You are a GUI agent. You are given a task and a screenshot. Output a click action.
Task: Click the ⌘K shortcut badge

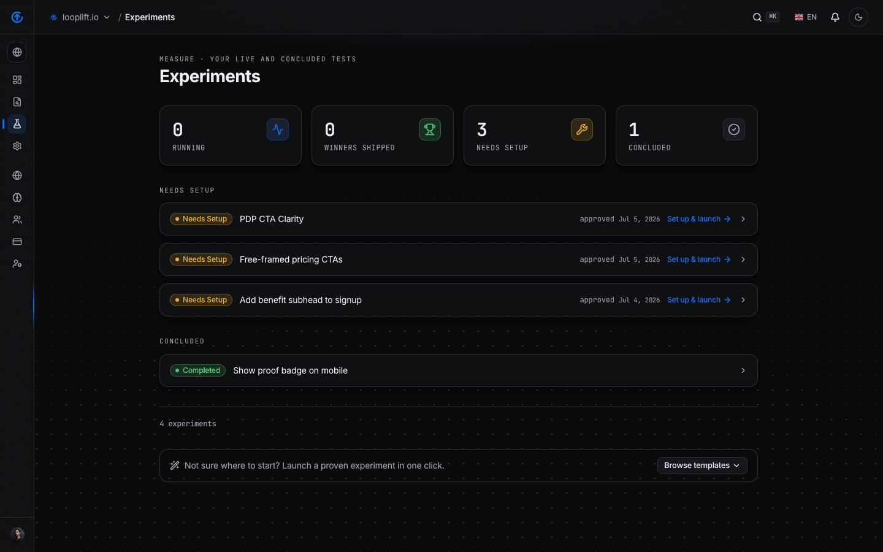point(773,17)
